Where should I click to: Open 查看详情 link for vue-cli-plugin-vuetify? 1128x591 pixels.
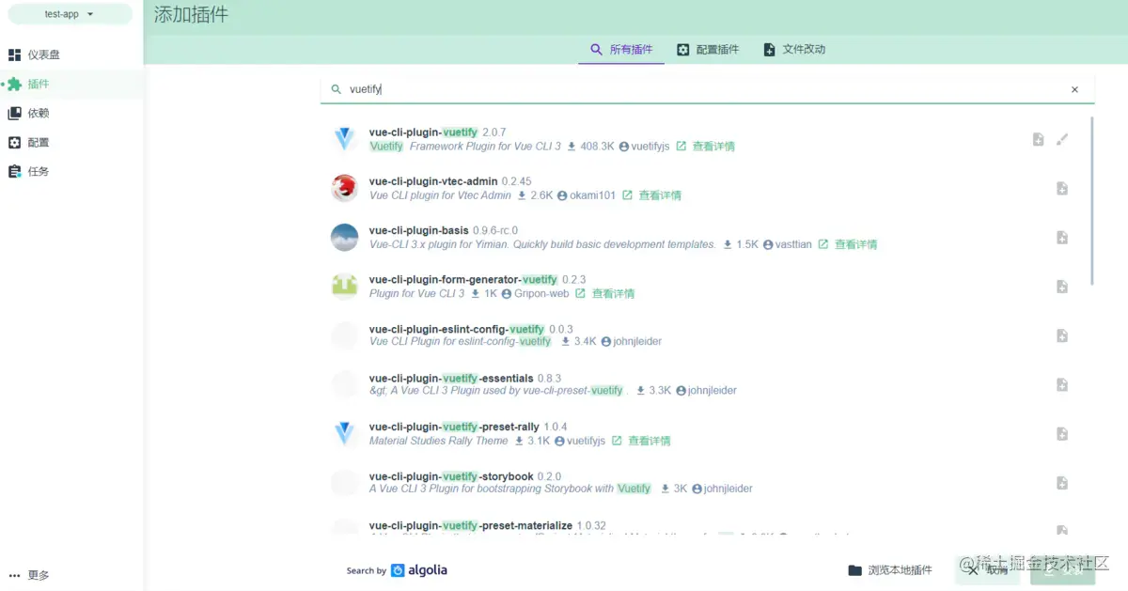[x=713, y=147]
